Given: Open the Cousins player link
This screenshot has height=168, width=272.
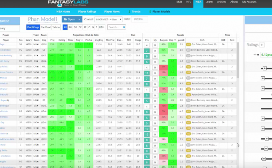Looking at the screenshot, I should [x=6, y=72].
